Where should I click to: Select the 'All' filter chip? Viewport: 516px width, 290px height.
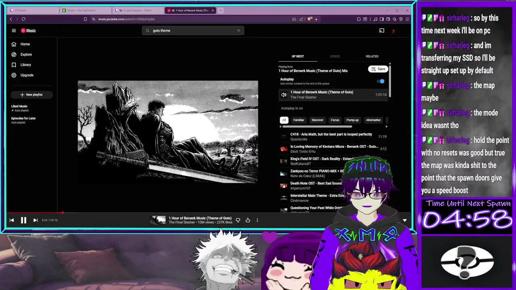pyautogui.click(x=284, y=120)
